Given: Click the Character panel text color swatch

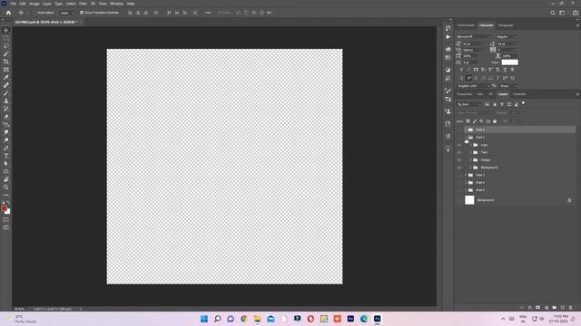Looking at the screenshot, I should point(510,62).
